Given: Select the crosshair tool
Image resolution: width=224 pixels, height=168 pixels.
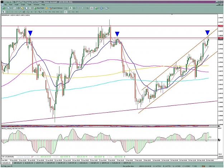Looking at the screenshot, I should click(8, 12).
